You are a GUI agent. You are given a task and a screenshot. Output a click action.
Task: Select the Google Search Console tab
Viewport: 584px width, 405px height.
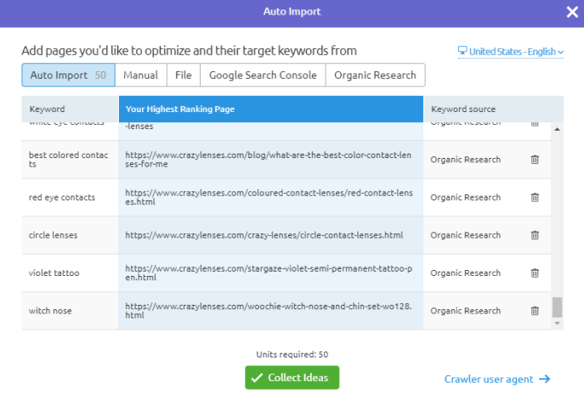coord(263,75)
